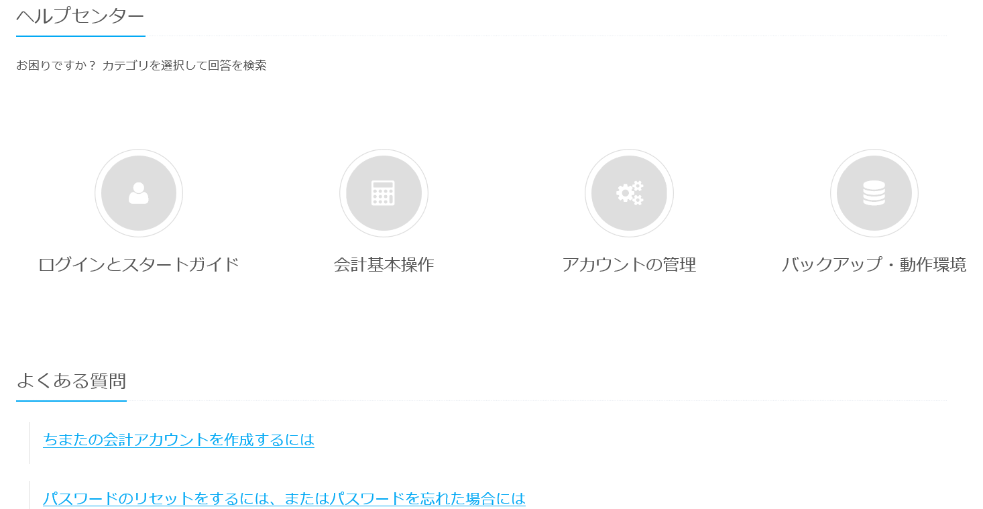Select the database stack backup icon
983x509 pixels.
[874, 193]
